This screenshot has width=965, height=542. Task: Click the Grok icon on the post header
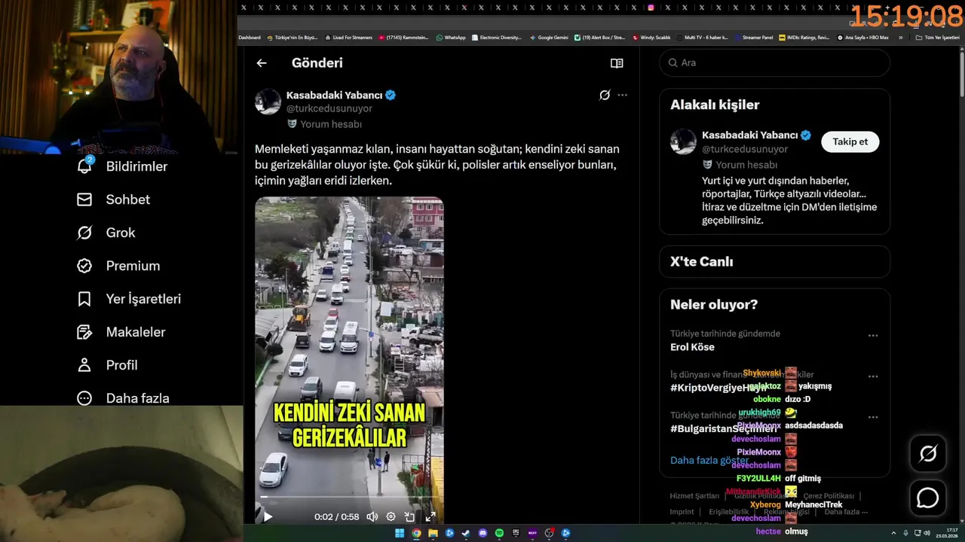point(605,95)
